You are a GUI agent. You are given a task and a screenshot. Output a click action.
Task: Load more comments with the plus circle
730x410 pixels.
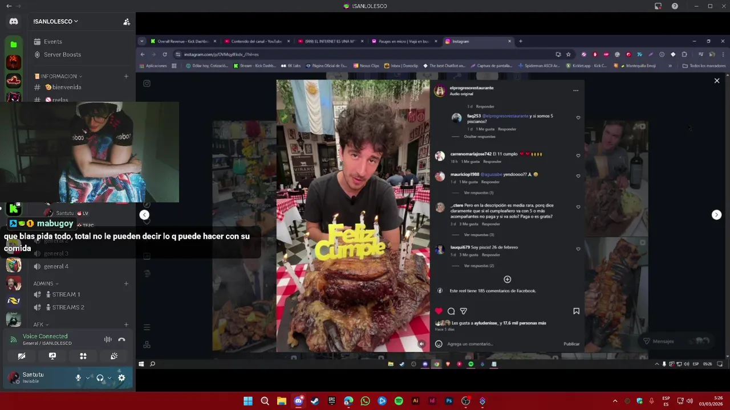[x=507, y=279]
